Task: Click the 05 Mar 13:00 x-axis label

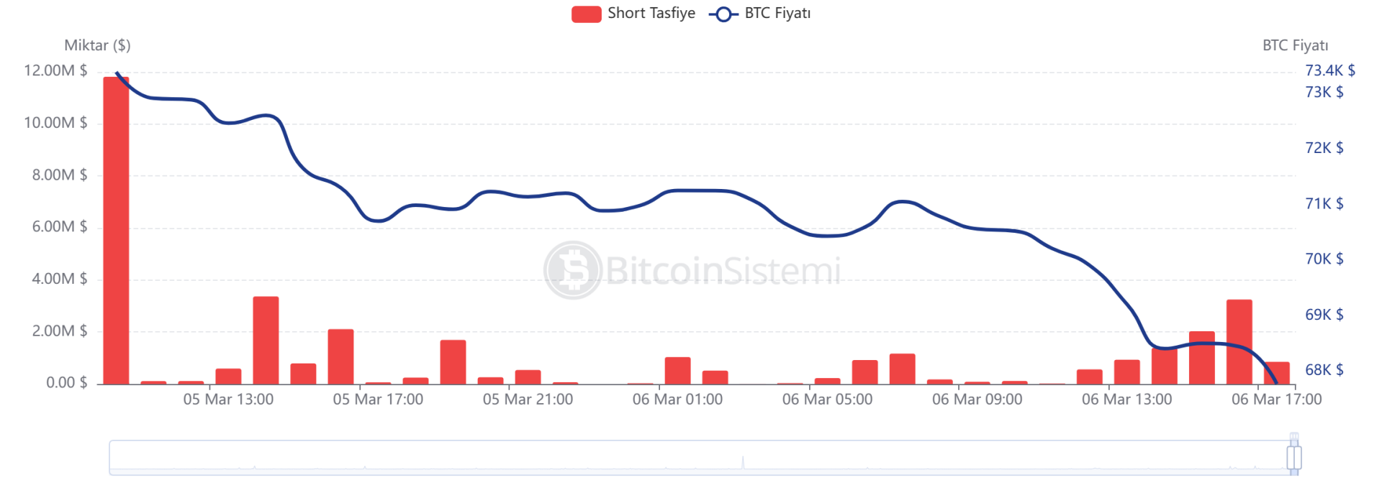Action: (228, 400)
